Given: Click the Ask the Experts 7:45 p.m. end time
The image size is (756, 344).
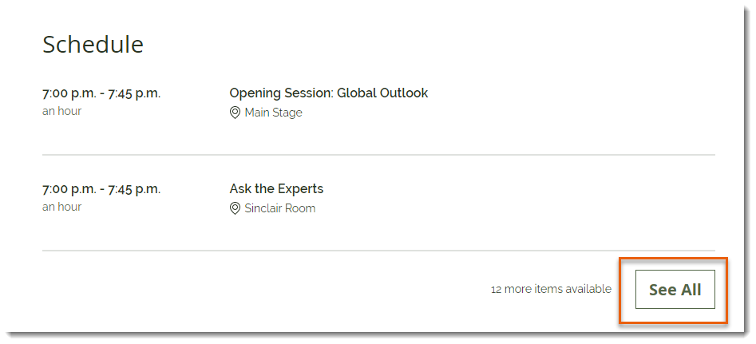Looking at the screenshot, I should pos(134,189).
